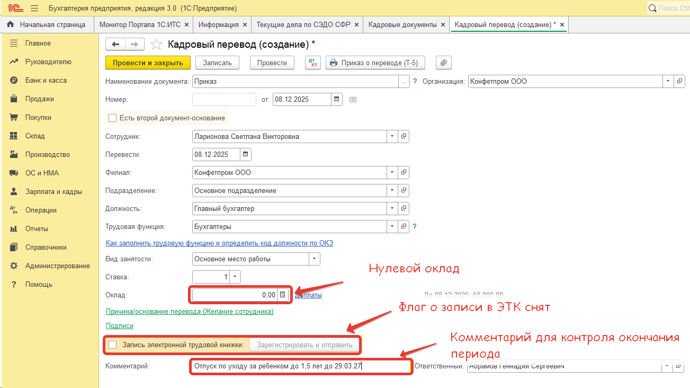Expand the Ставка dropdown arrow

coord(235,277)
